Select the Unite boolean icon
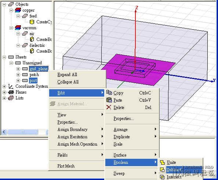This screenshot has width=218, height=180. [162, 162]
